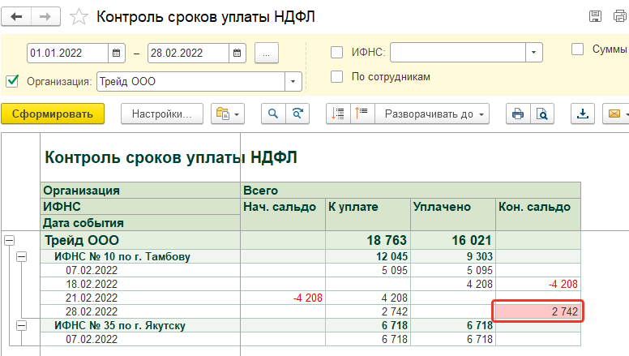Save the report via the diskette icon
Viewport: 629px width, 356px height.
[x=595, y=16]
